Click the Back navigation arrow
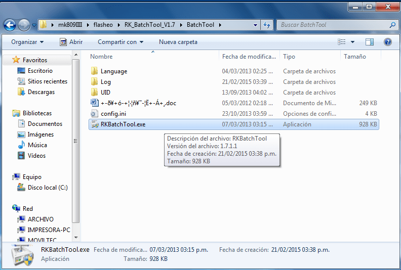Image resolution: width=401 pixels, height=270 pixels. (x=10, y=25)
